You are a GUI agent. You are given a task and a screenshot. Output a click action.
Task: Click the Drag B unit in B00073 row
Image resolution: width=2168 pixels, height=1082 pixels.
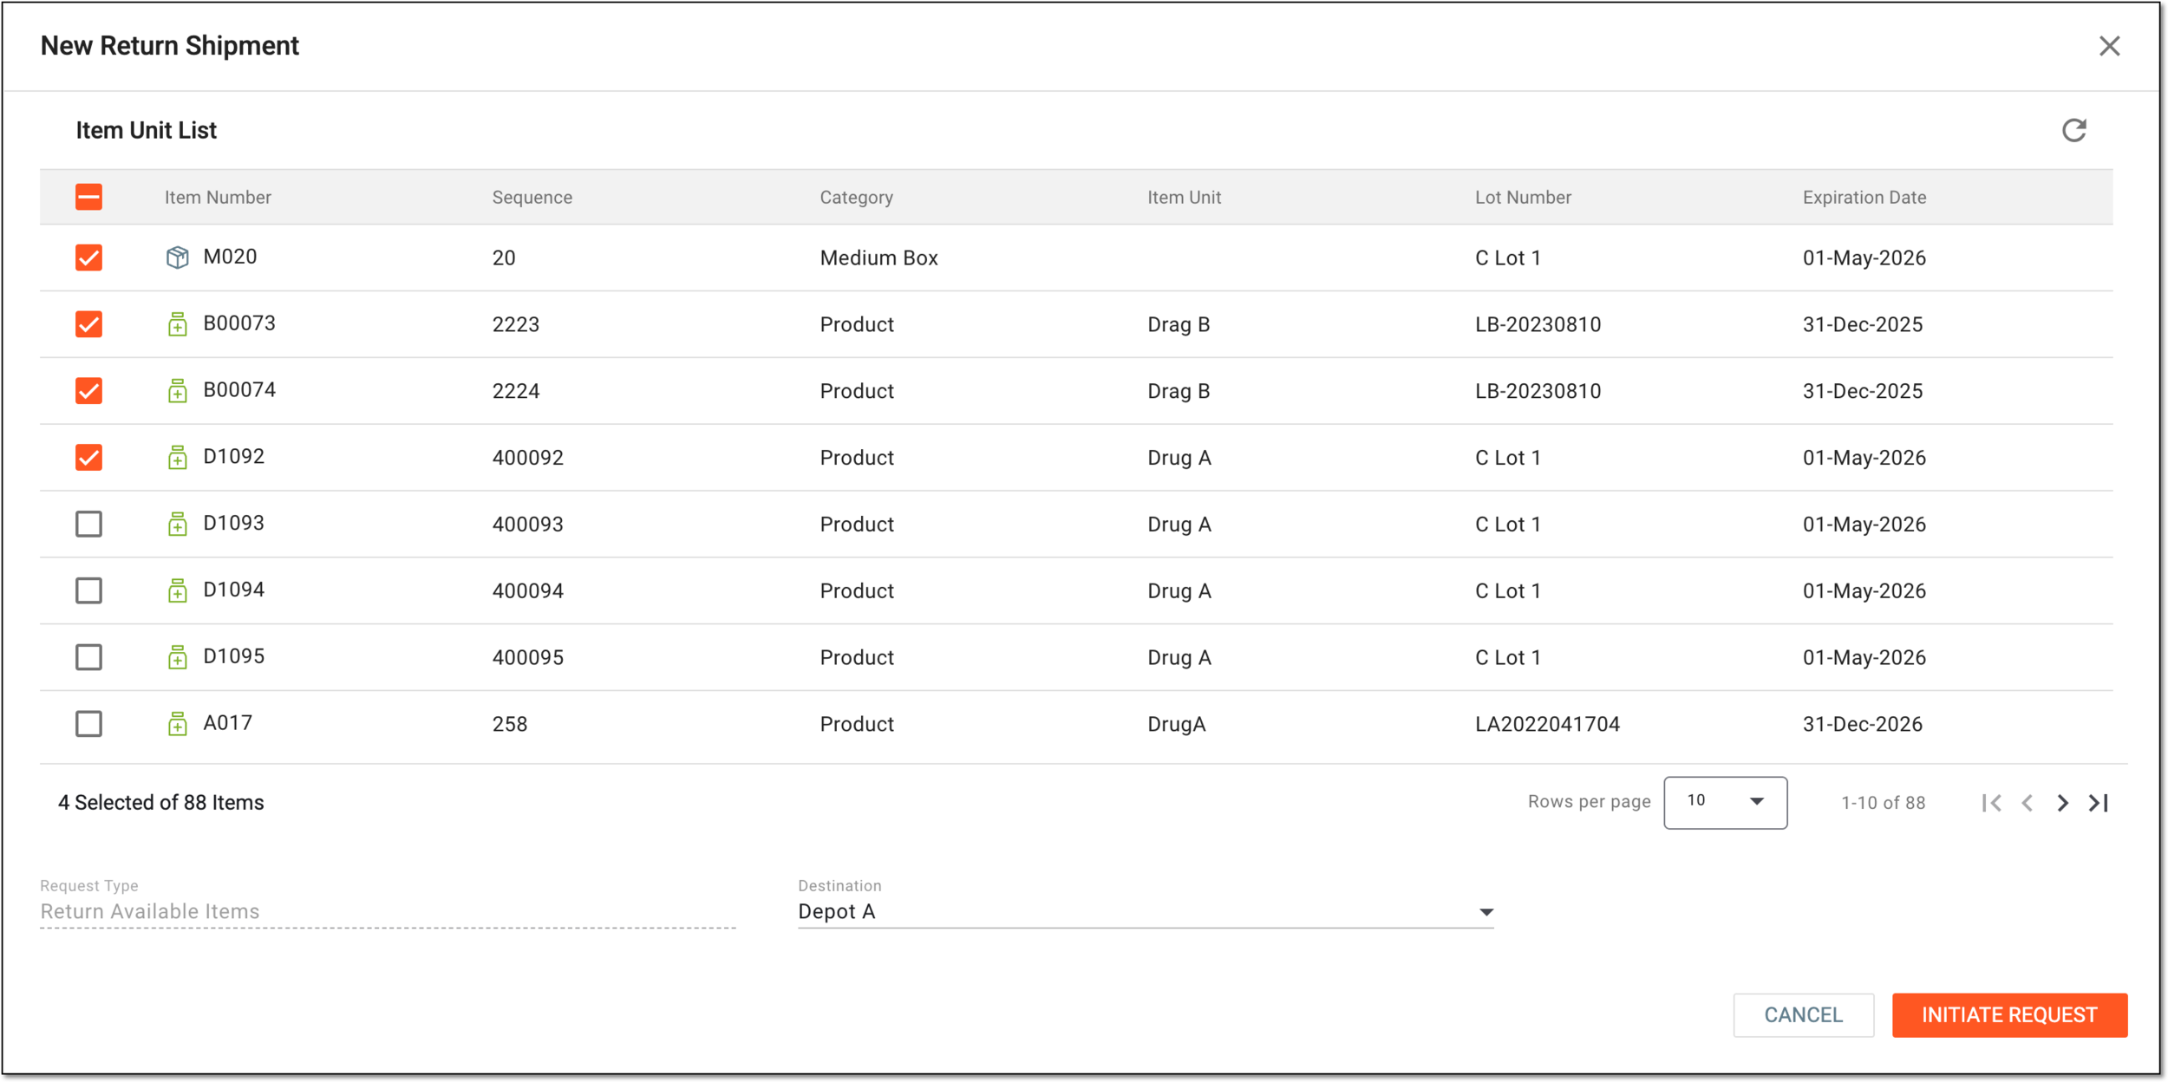[1179, 324]
